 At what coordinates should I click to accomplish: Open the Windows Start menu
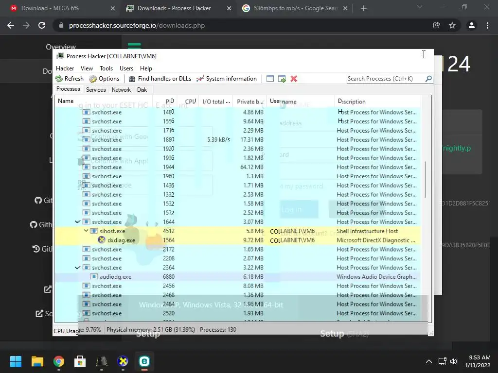pos(16,361)
